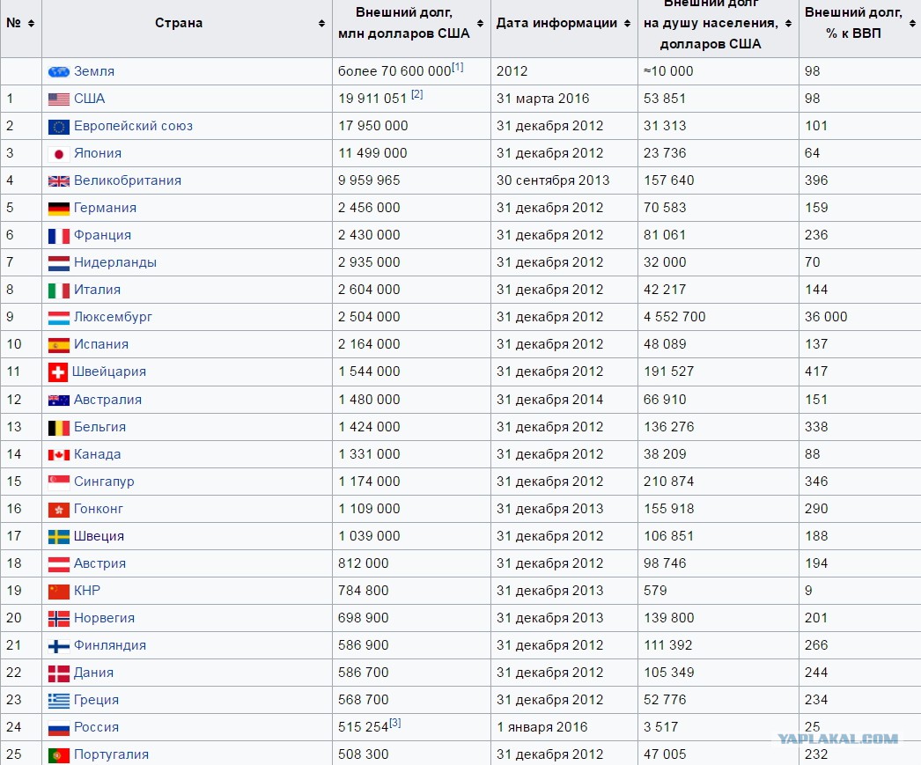This screenshot has width=921, height=765.
Task: Open the Сингапур country link
Action: 104,482
